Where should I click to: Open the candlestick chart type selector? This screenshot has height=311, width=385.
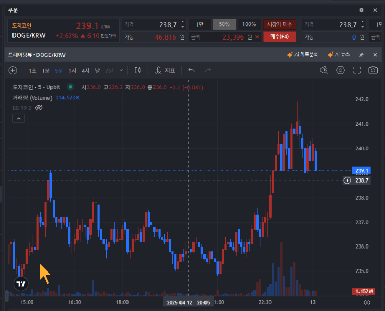point(138,70)
